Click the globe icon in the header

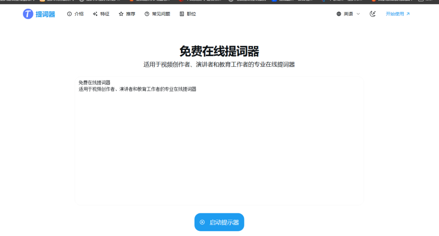coord(339,14)
